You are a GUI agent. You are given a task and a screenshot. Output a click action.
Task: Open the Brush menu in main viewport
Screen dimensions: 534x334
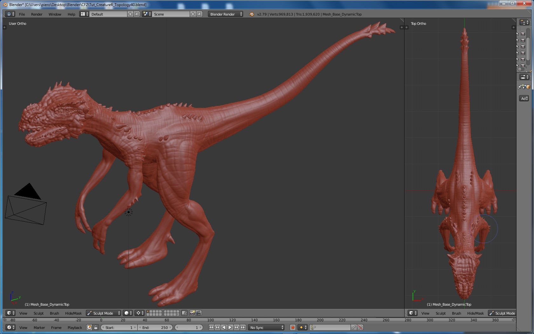[x=54, y=313]
